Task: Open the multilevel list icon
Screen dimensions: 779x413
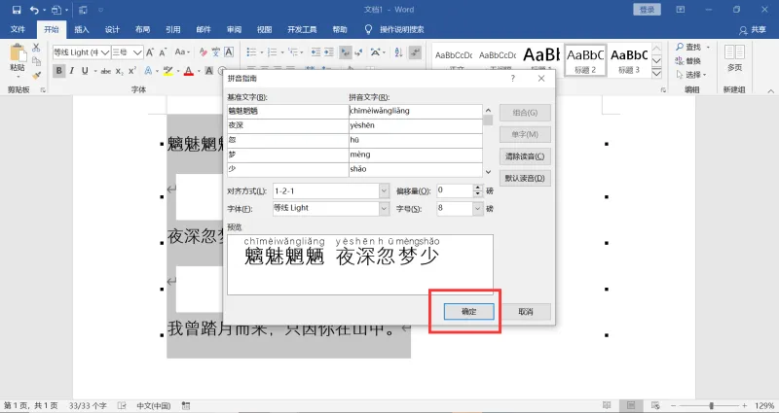Action: click(x=293, y=52)
